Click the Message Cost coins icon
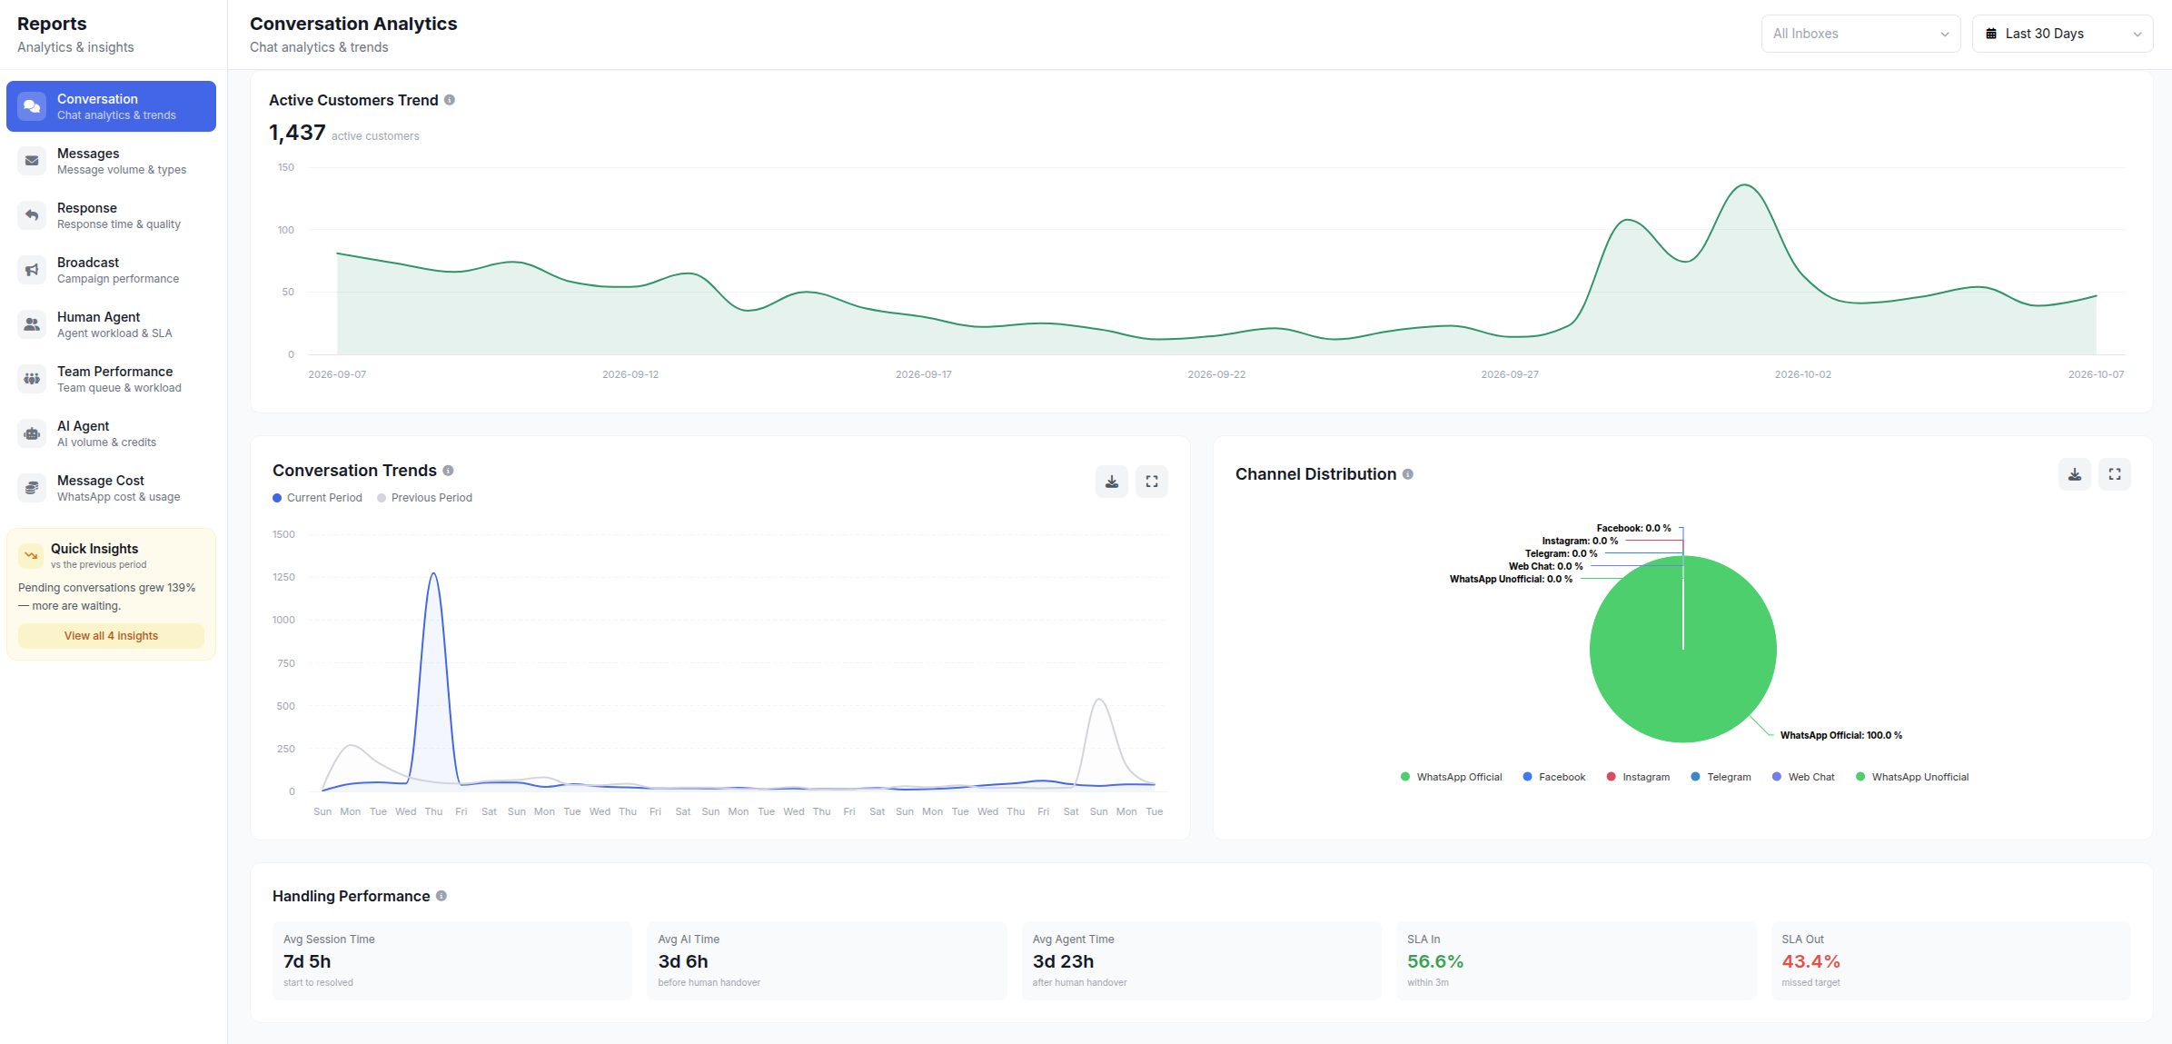This screenshot has height=1044, width=2172. point(32,488)
